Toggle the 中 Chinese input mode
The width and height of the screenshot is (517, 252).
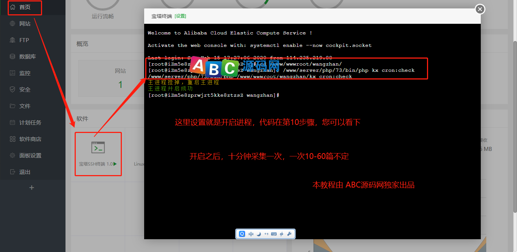click(251, 234)
